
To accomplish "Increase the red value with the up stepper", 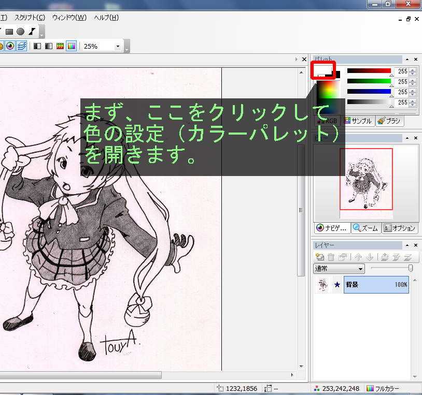I will pyautogui.click(x=413, y=69).
